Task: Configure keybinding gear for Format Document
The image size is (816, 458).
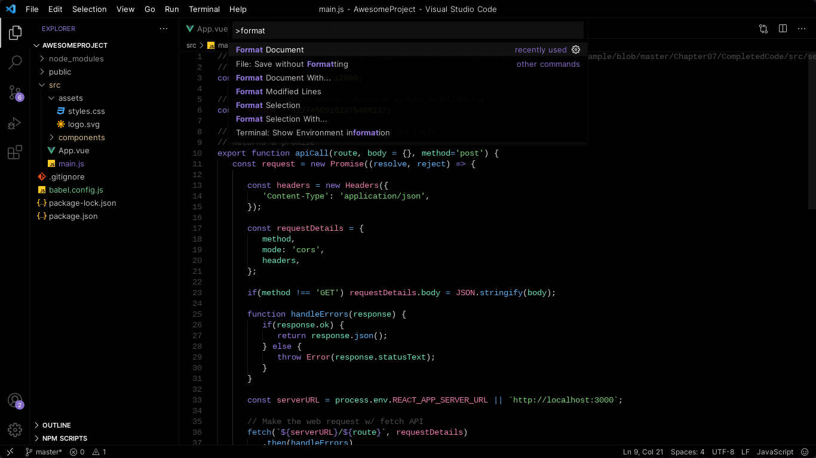Action: [x=576, y=49]
